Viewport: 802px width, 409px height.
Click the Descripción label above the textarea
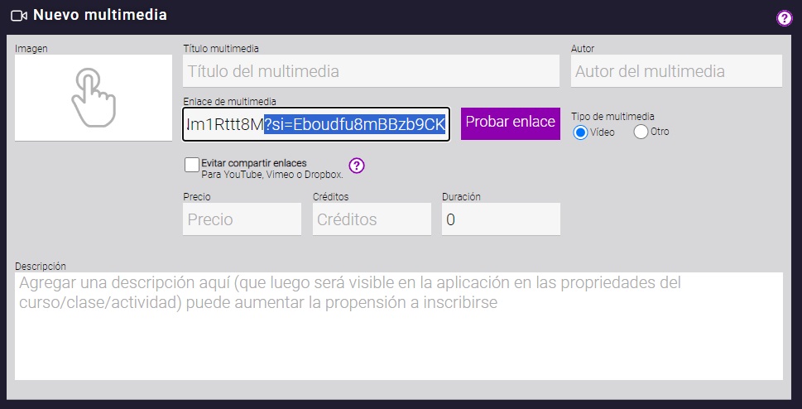41,267
